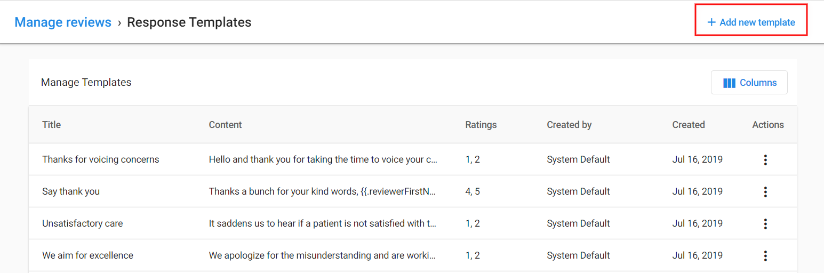Image resolution: width=824 pixels, height=273 pixels.
Task: Click the Response Templates breadcrumb text
Action: (x=189, y=22)
